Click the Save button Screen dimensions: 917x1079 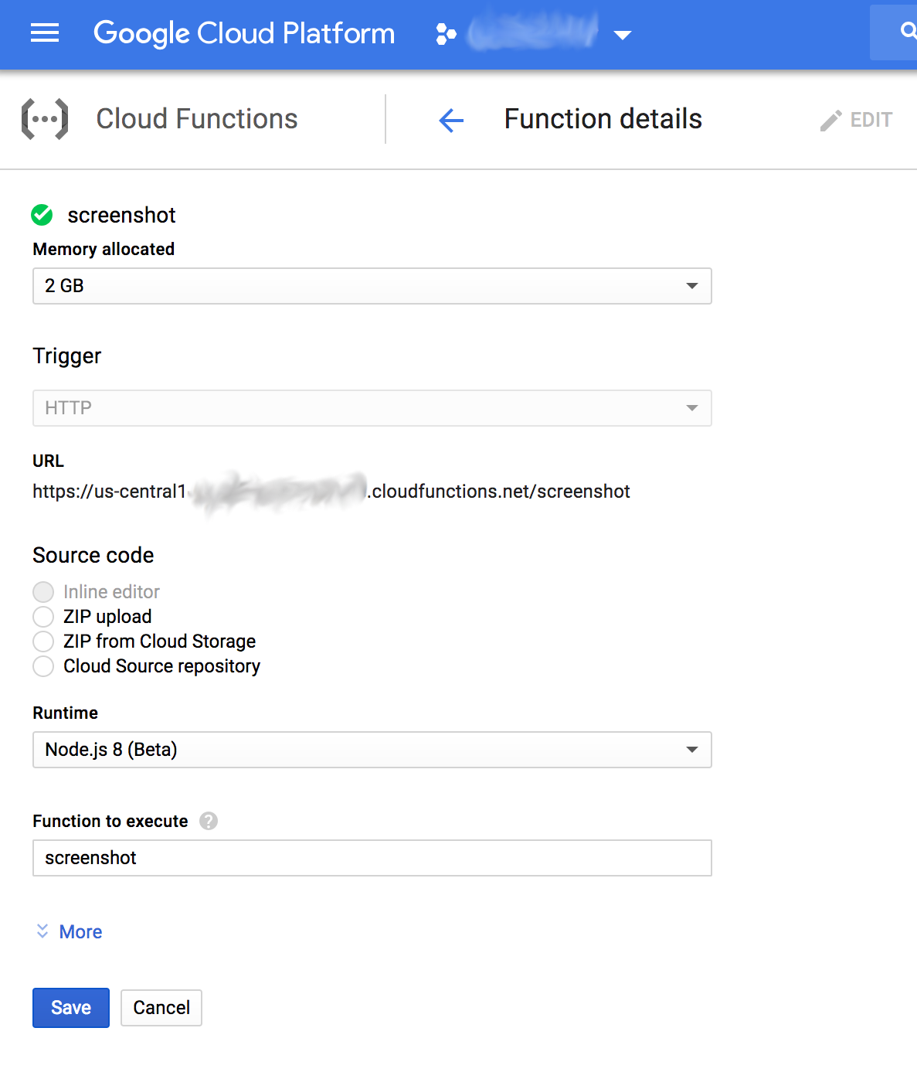(x=71, y=1008)
